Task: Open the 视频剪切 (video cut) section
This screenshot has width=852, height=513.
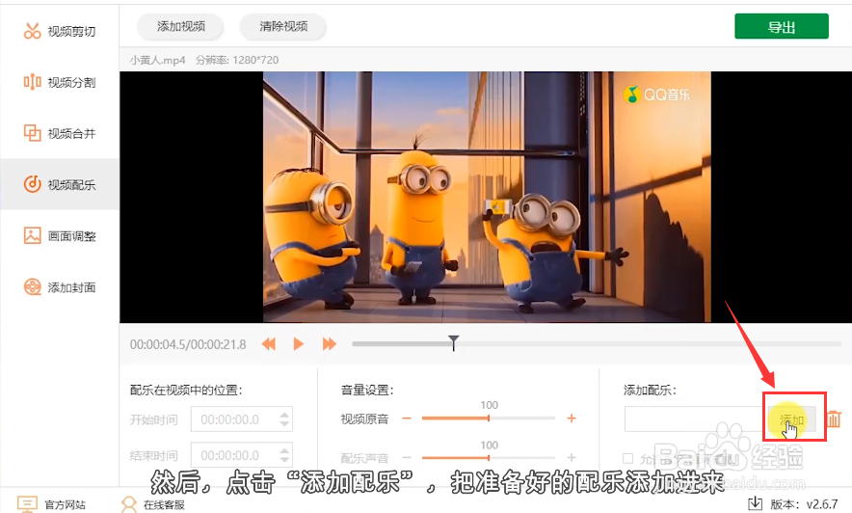Action: click(60, 31)
